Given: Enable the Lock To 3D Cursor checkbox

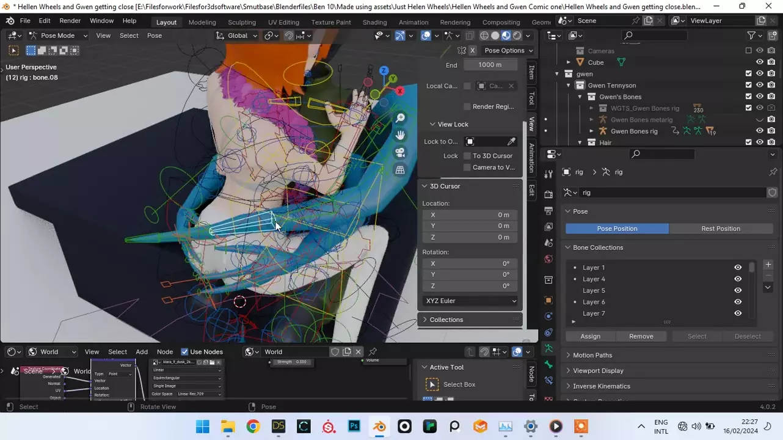Looking at the screenshot, I should tap(467, 156).
